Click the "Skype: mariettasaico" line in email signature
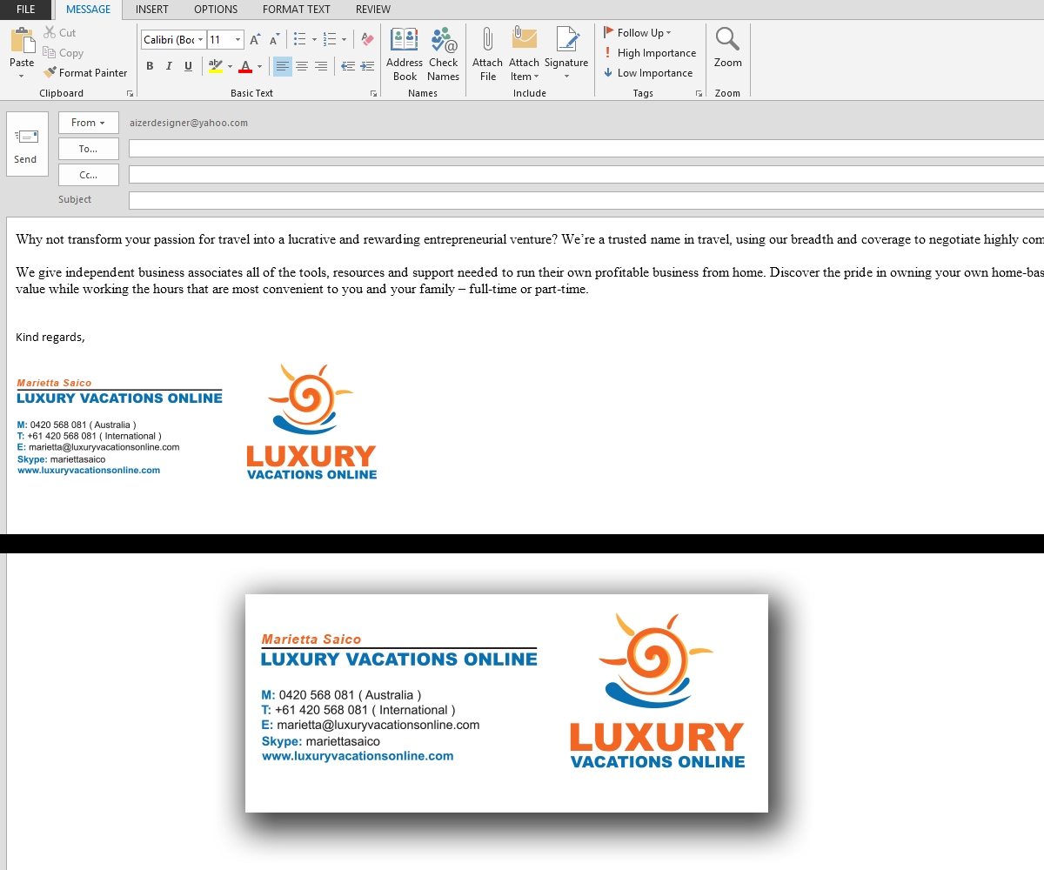This screenshot has height=870, width=1044. [x=61, y=459]
